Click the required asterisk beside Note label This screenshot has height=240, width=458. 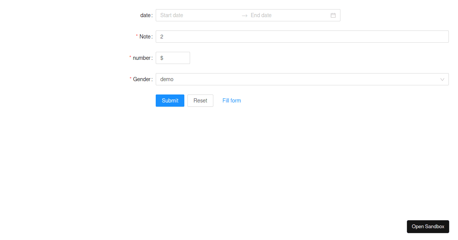[x=137, y=36]
